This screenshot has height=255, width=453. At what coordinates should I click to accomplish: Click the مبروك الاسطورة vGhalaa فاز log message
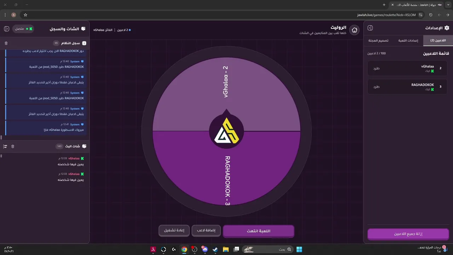pyautogui.click(x=45, y=127)
